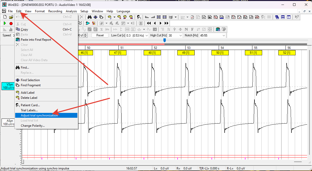312x171 pixels.
Task: Click the percent chart analysis icon
Action: coord(204,17)
